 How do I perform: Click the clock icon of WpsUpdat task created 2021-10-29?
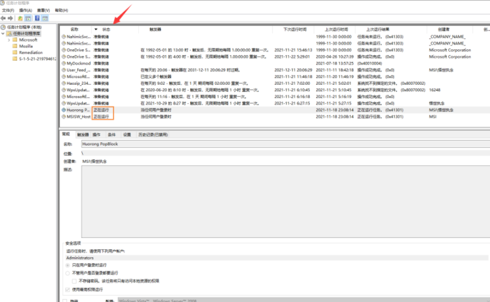click(64, 103)
